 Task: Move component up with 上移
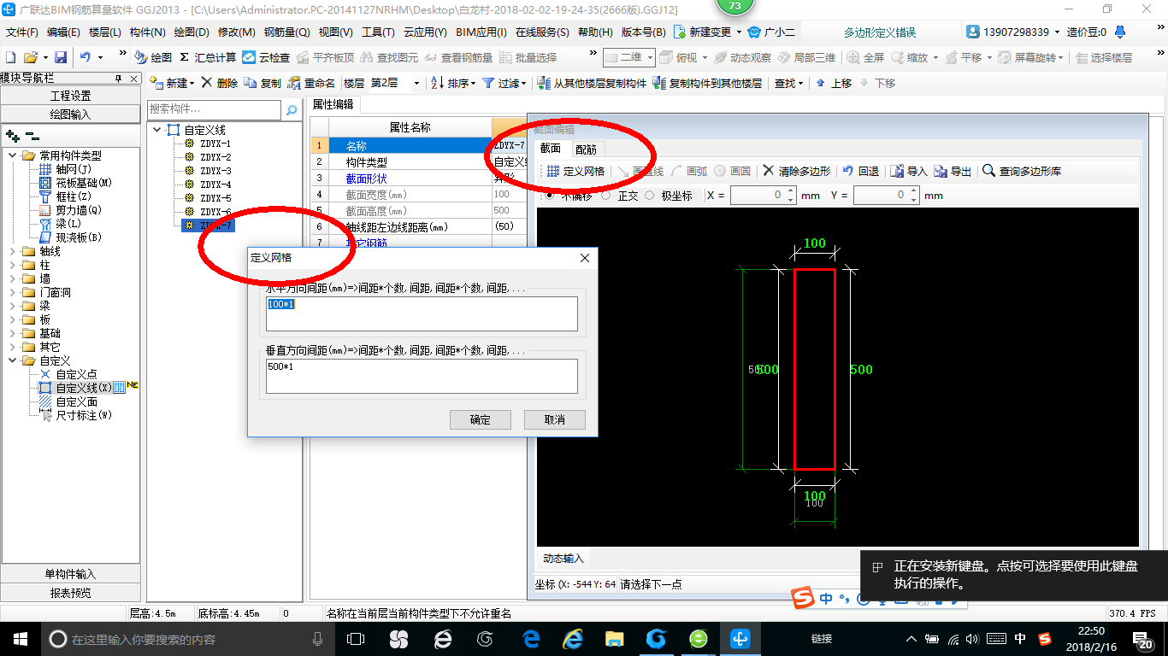(834, 83)
